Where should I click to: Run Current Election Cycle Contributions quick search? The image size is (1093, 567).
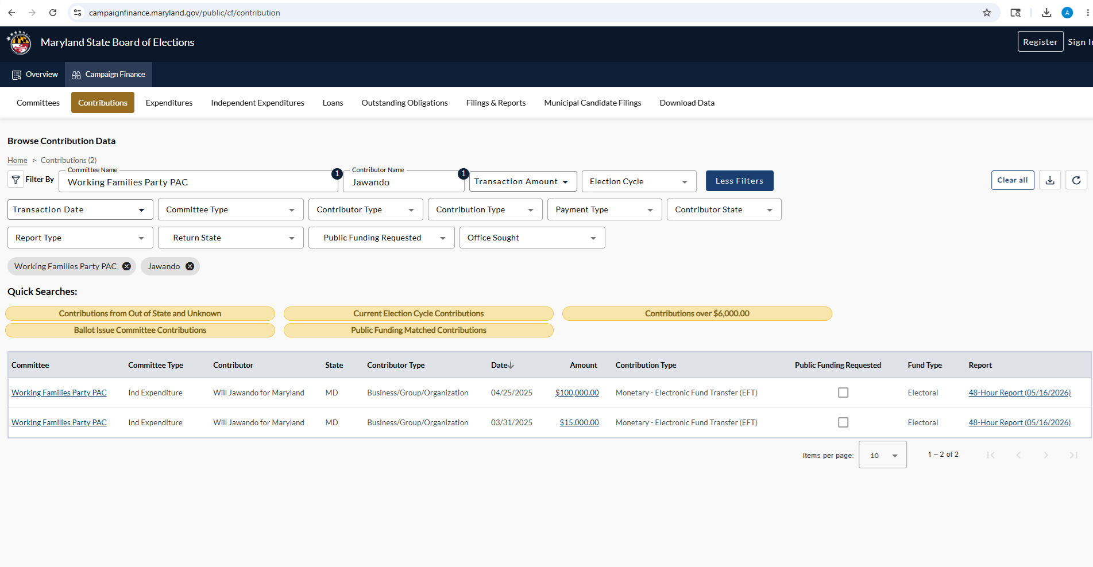pyautogui.click(x=419, y=313)
